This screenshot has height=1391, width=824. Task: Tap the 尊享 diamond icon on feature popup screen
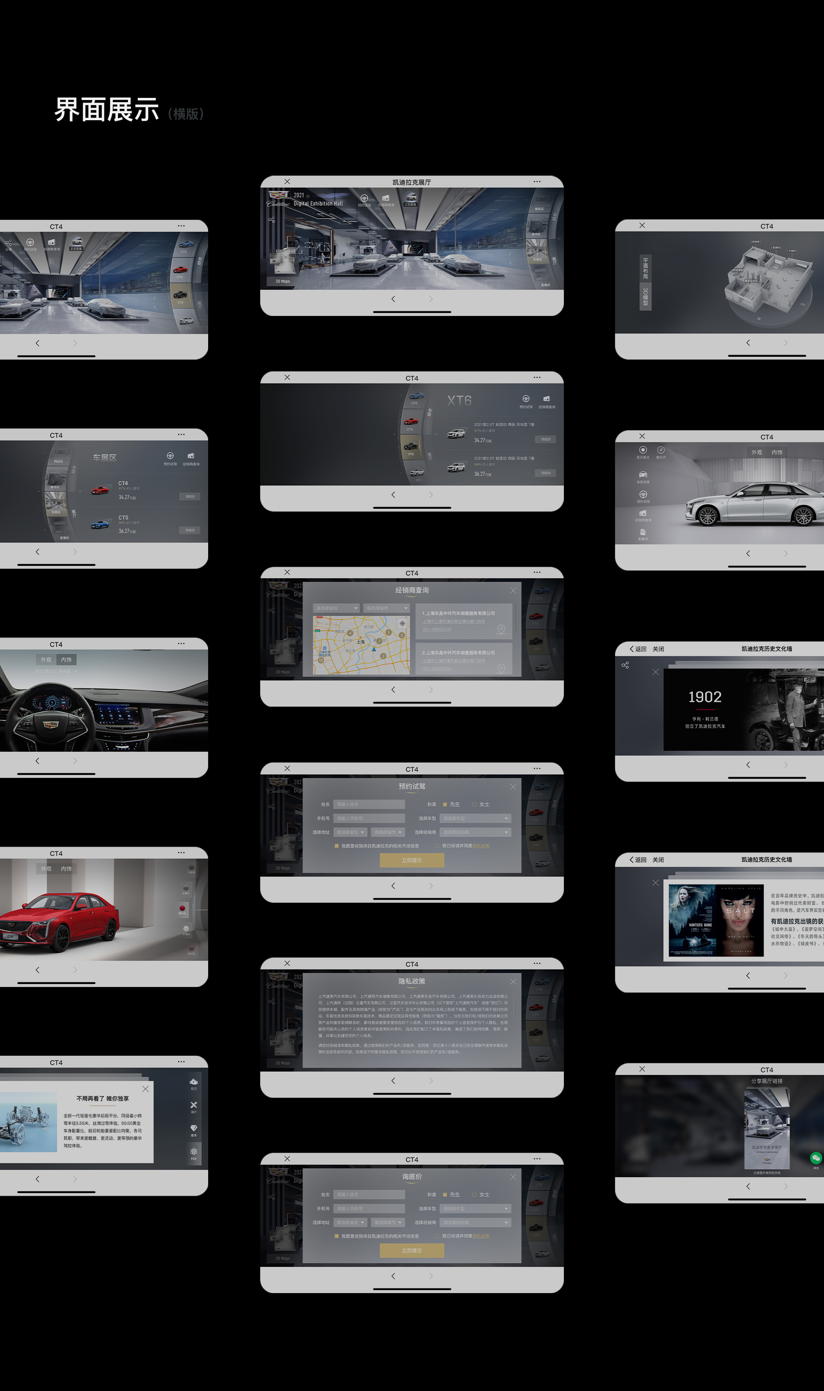[194, 1128]
